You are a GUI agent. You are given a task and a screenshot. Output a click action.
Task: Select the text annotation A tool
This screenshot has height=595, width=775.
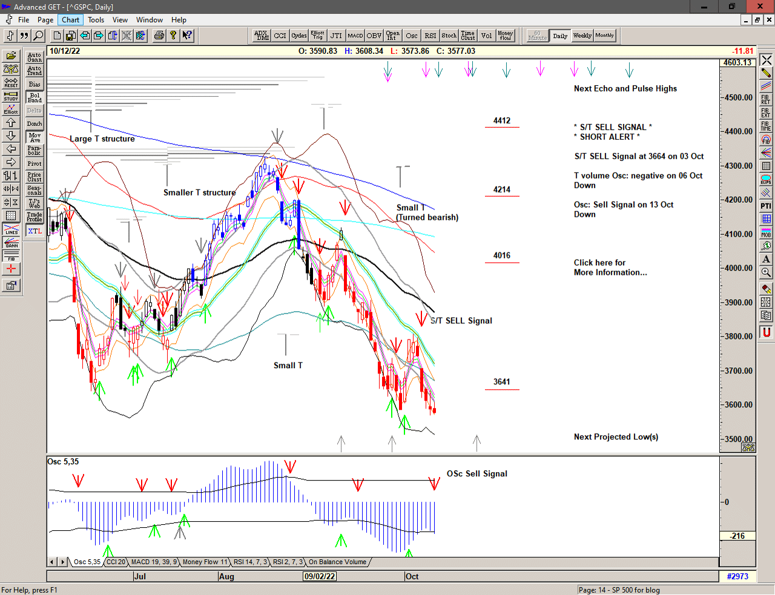coord(766,259)
